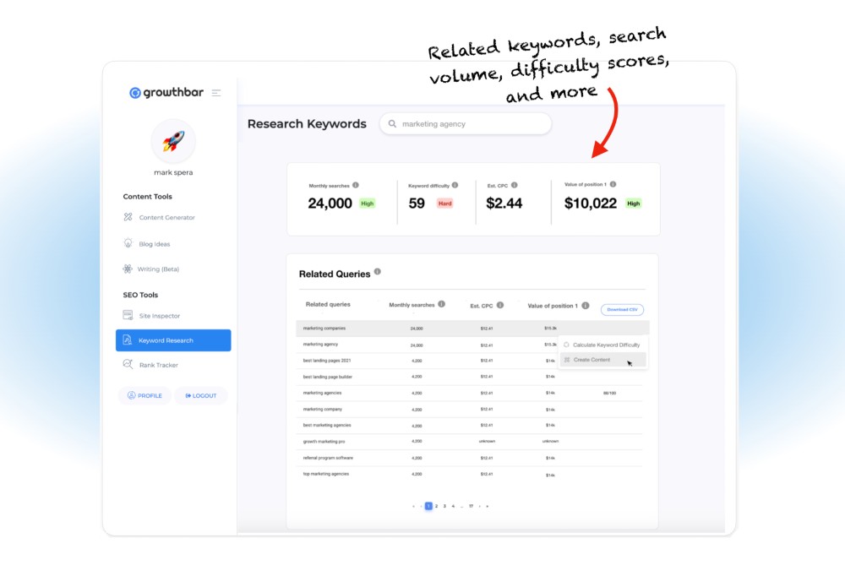Expand the Est. CPC column info
The image size is (845, 565).
[x=500, y=305]
